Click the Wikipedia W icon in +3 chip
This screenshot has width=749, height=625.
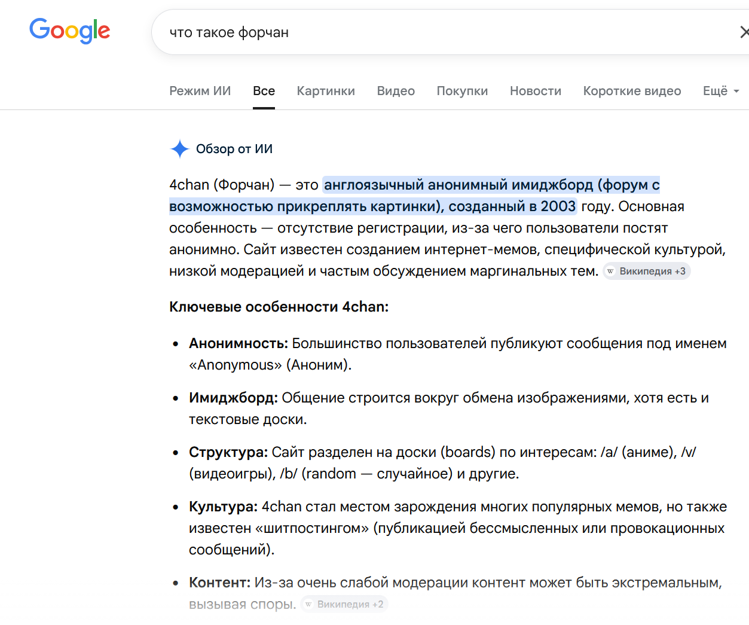click(610, 272)
